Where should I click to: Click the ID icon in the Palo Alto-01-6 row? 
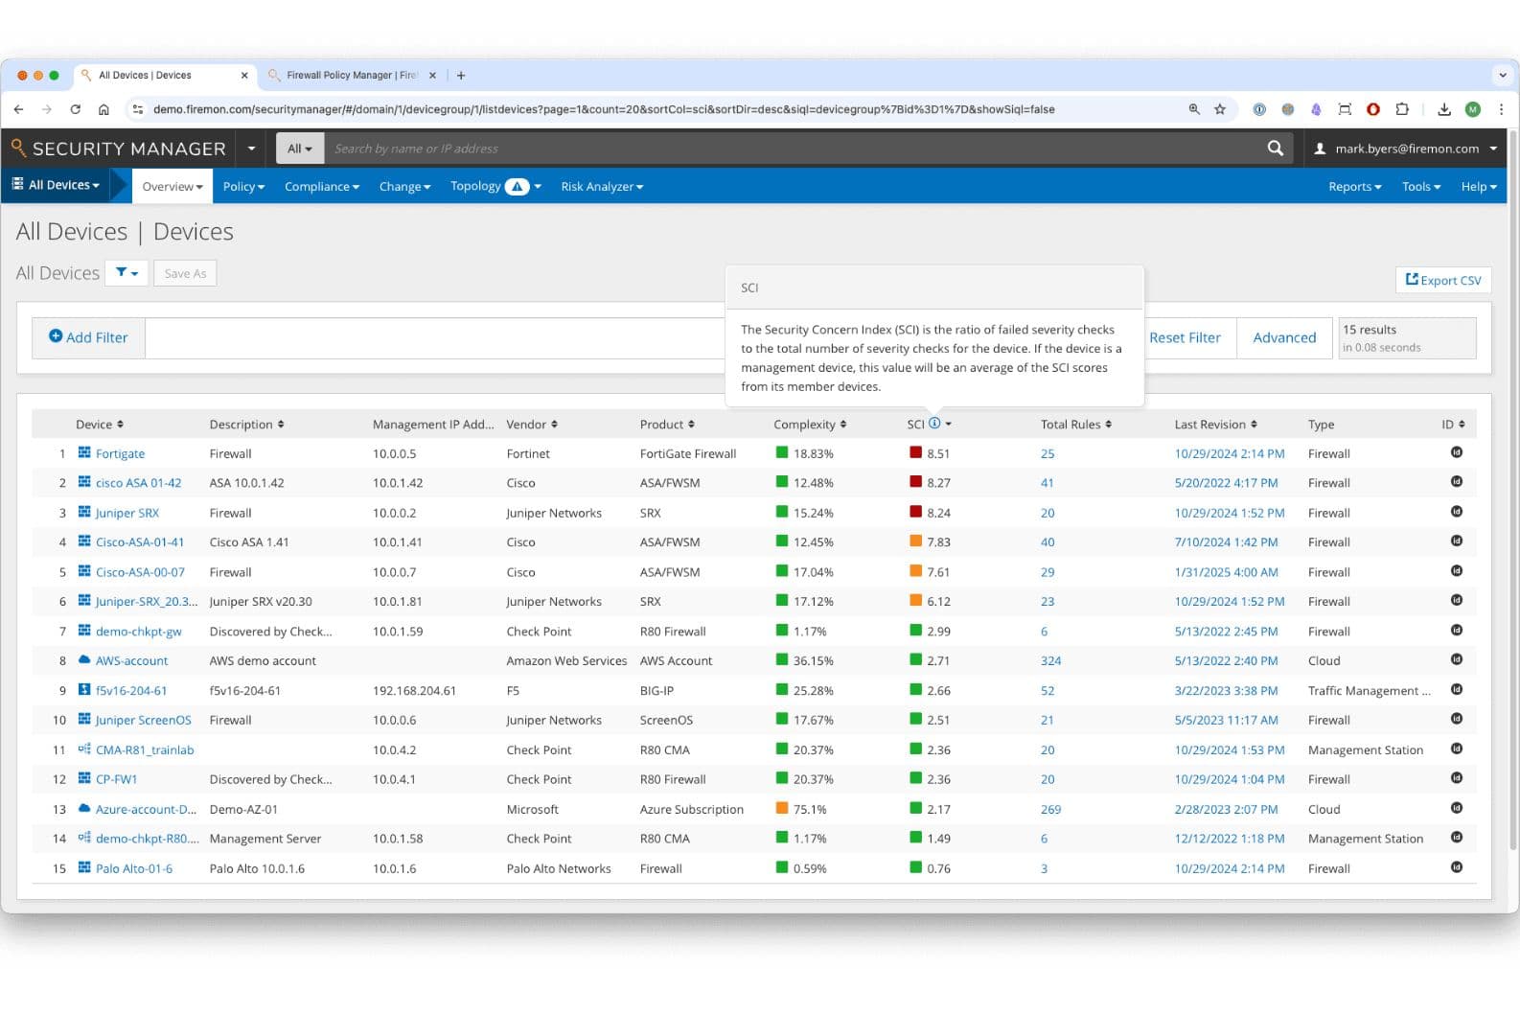[1457, 867]
